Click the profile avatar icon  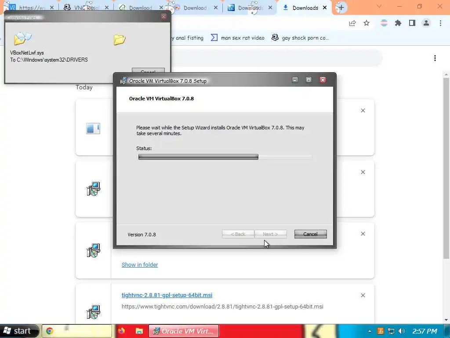coord(426,23)
